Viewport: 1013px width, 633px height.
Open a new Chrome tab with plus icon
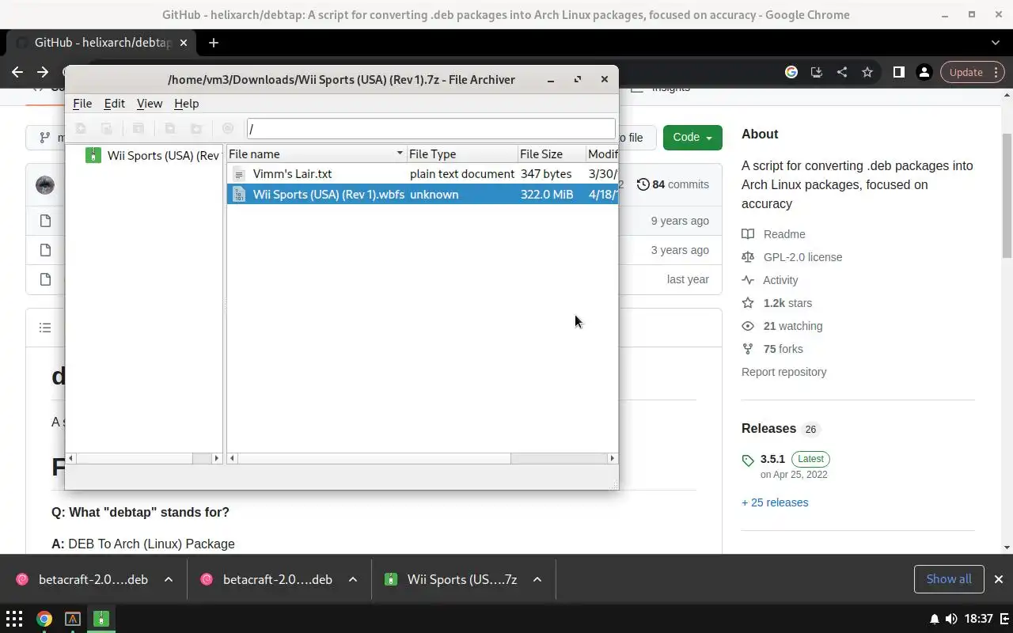click(213, 43)
